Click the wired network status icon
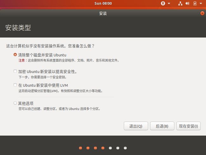Image resolution: width=206 pixels, height=155 pixels. 180,4
